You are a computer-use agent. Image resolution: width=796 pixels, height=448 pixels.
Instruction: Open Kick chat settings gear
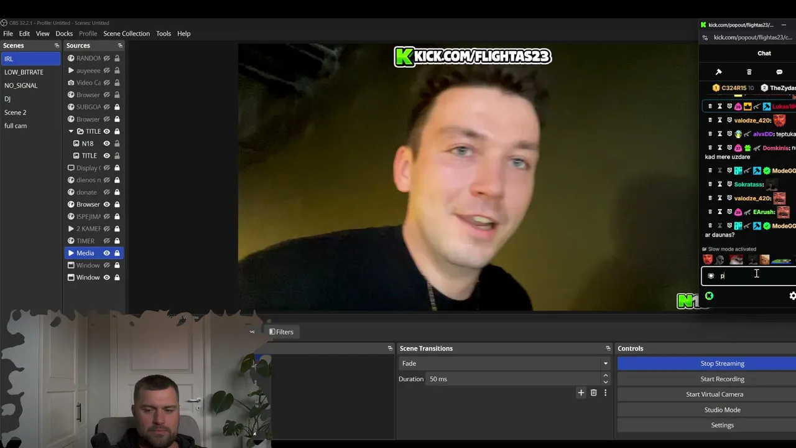[792, 296]
